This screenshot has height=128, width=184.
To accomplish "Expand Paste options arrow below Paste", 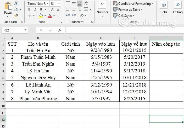I will (8, 17).
